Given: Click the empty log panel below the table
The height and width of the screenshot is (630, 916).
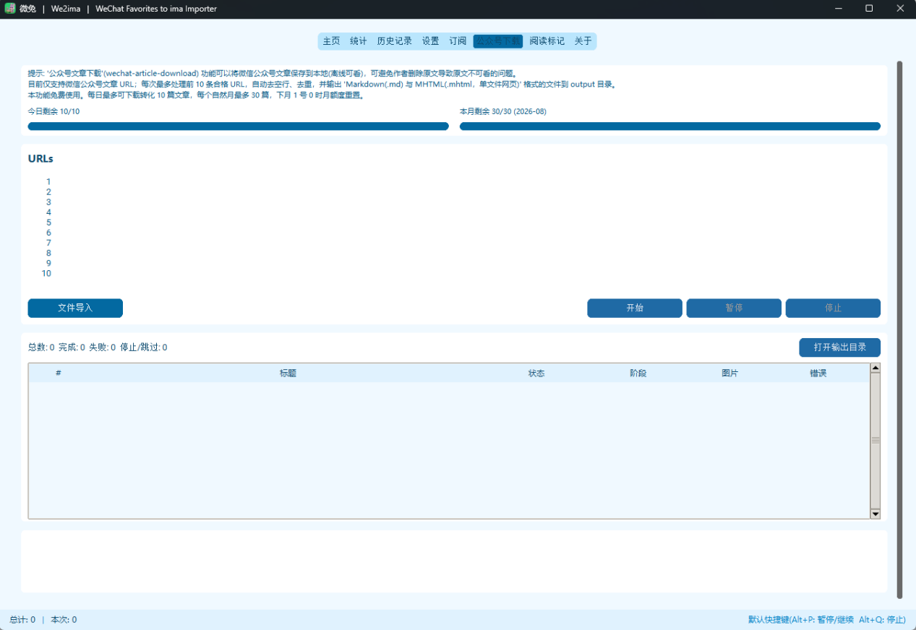Looking at the screenshot, I should click(454, 561).
